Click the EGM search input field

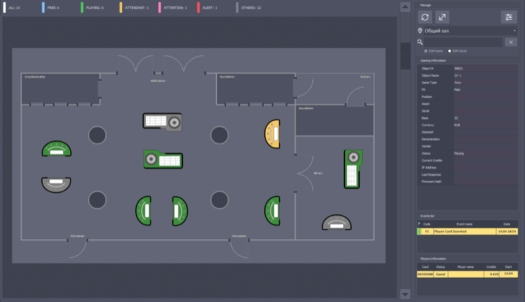(x=463, y=42)
